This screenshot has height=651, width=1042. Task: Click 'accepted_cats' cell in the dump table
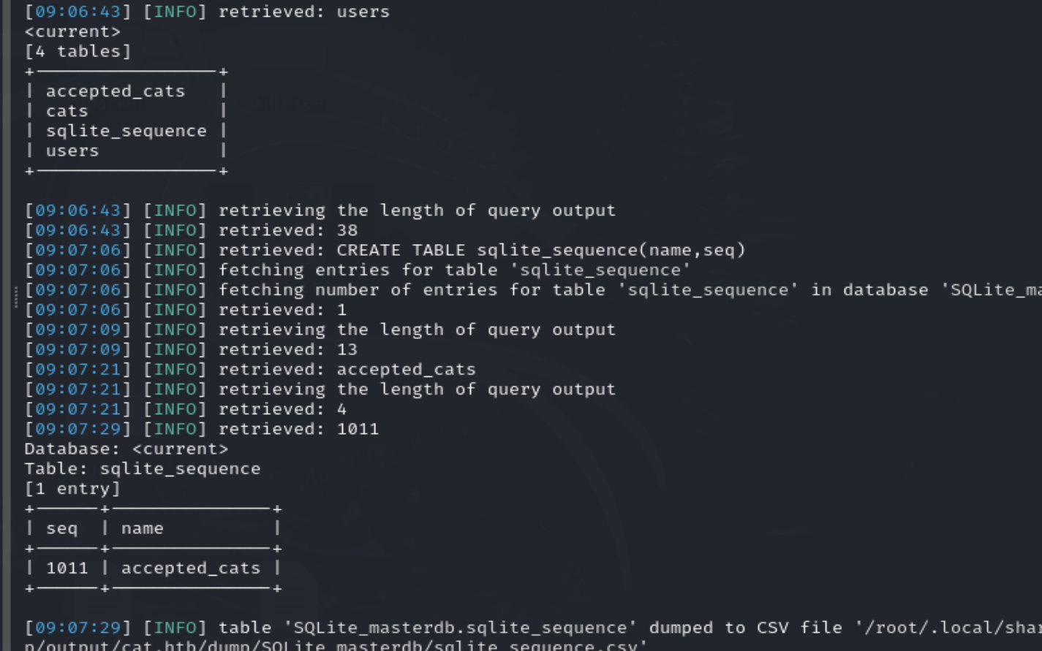pos(190,568)
